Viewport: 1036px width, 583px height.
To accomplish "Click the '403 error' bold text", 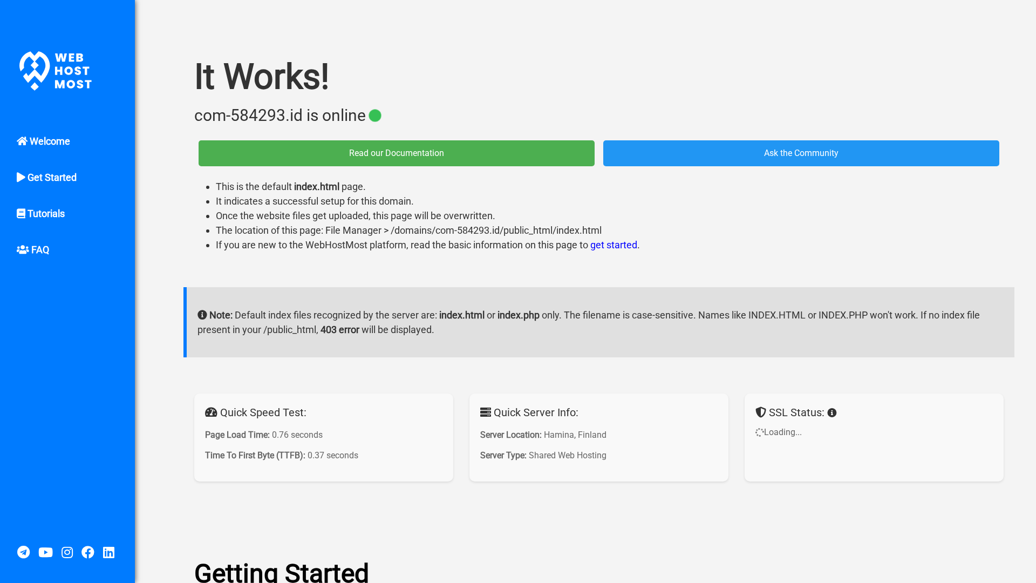I will coord(340,330).
